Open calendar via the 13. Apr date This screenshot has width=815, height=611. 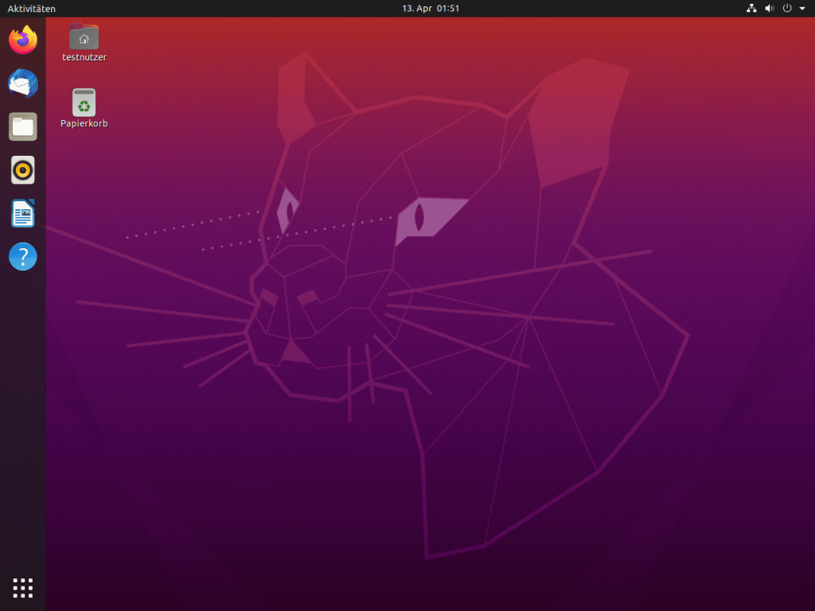coord(416,8)
